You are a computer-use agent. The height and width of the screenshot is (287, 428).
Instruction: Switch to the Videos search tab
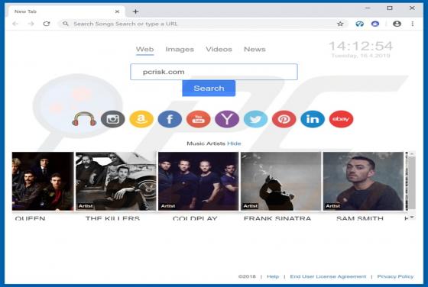219,50
